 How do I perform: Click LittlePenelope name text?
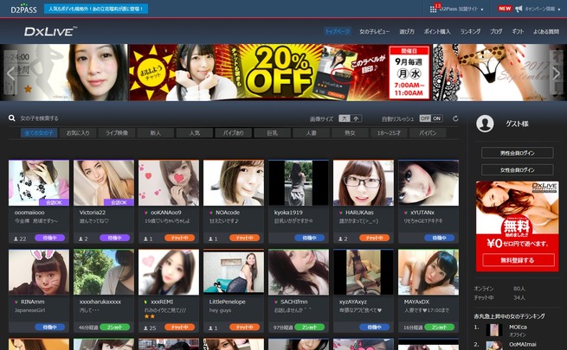click(x=227, y=302)
